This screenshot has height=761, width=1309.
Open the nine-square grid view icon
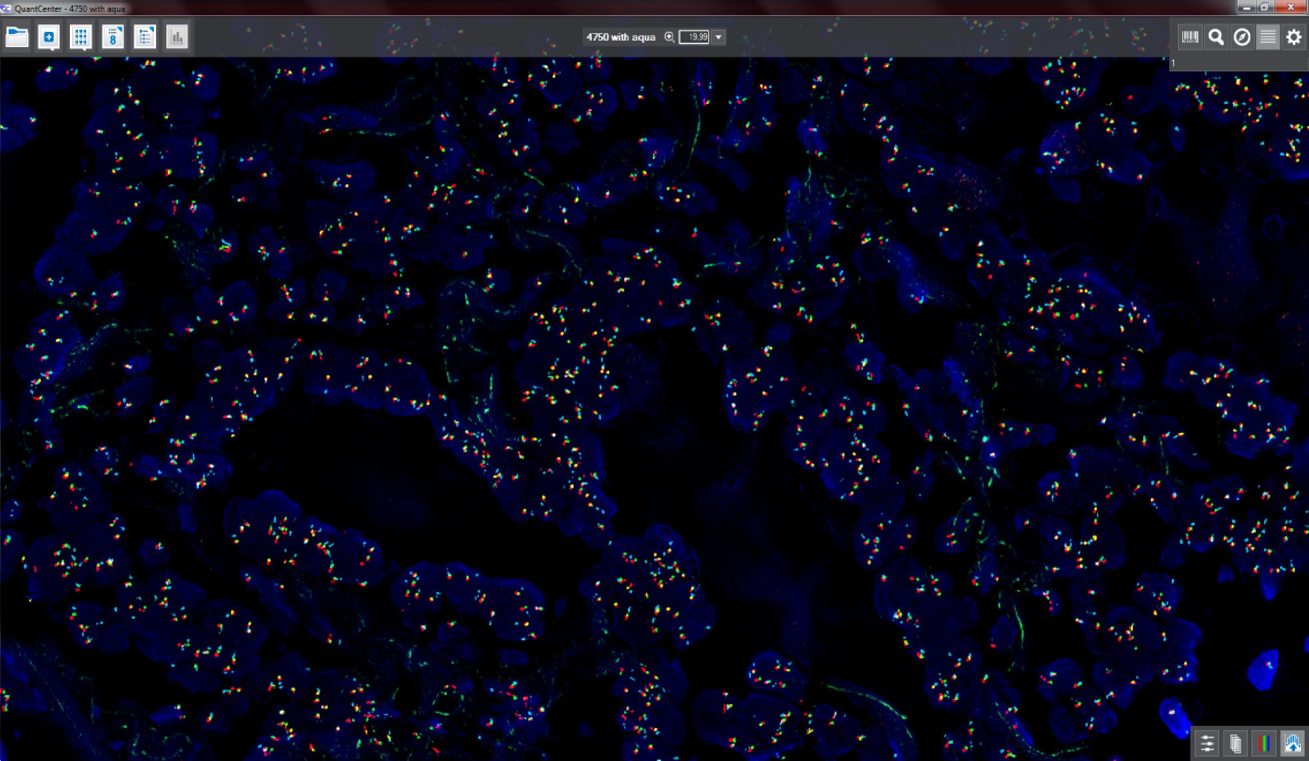click(81, 37)
